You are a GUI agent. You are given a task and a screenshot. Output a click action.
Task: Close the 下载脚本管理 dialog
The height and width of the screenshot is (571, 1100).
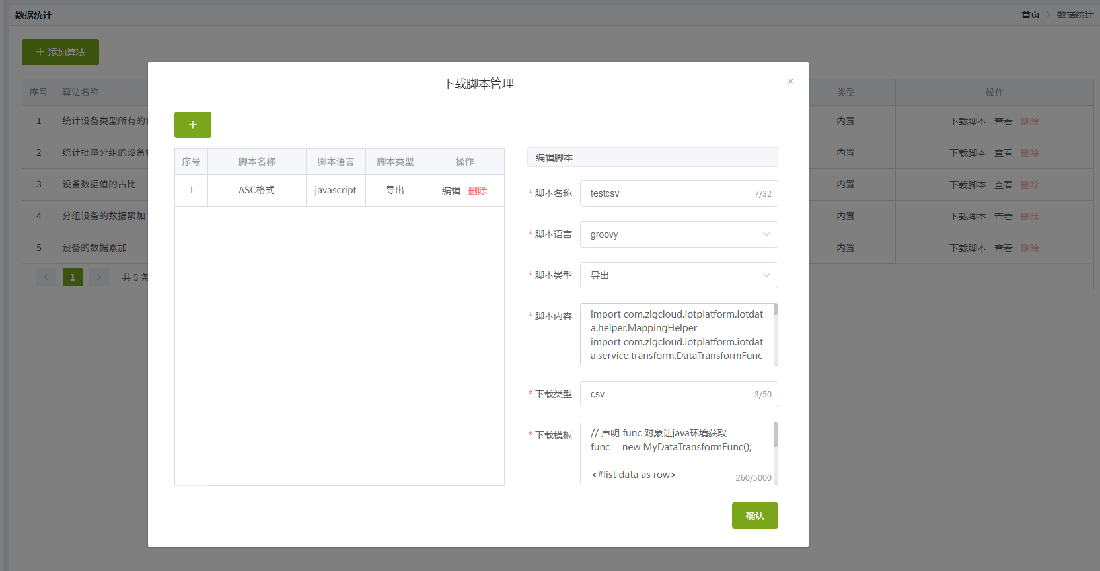pos(791,81)
